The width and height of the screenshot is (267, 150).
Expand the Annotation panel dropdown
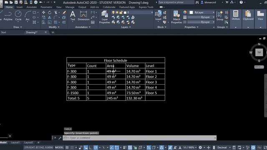coord(83,27)
